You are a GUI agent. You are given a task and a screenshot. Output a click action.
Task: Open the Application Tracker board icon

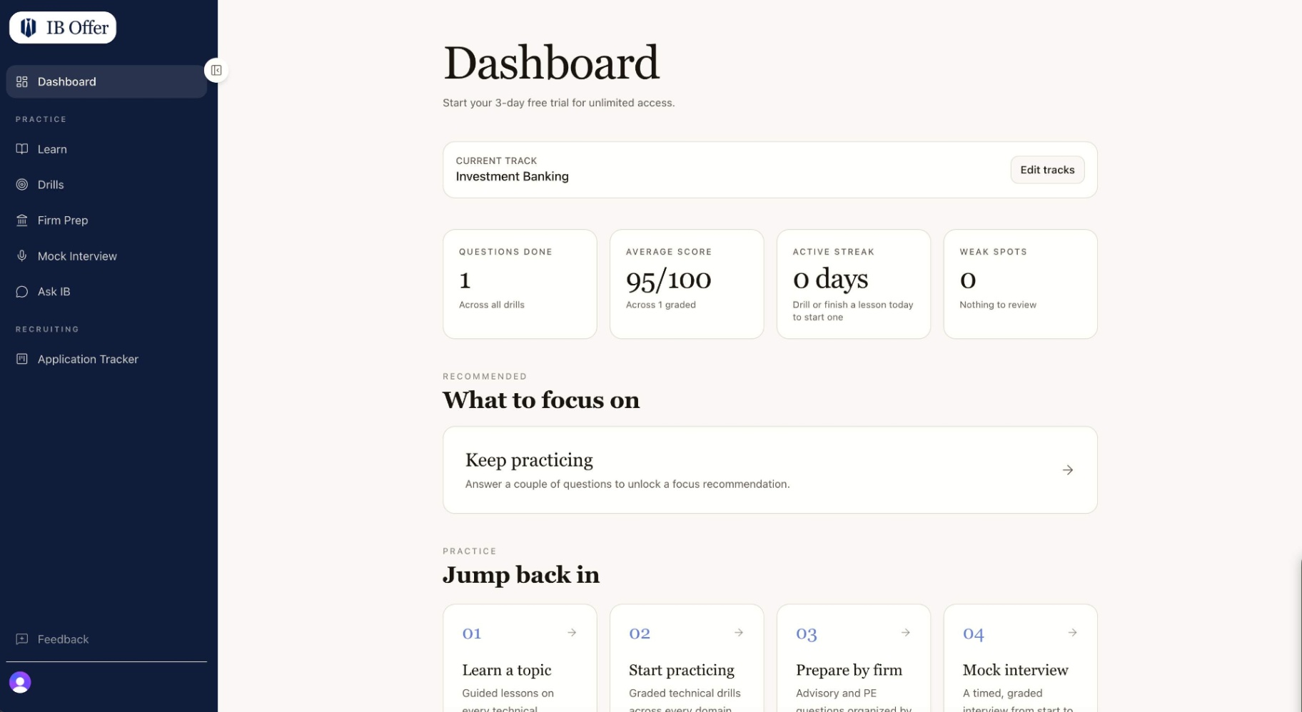[22, 359]
